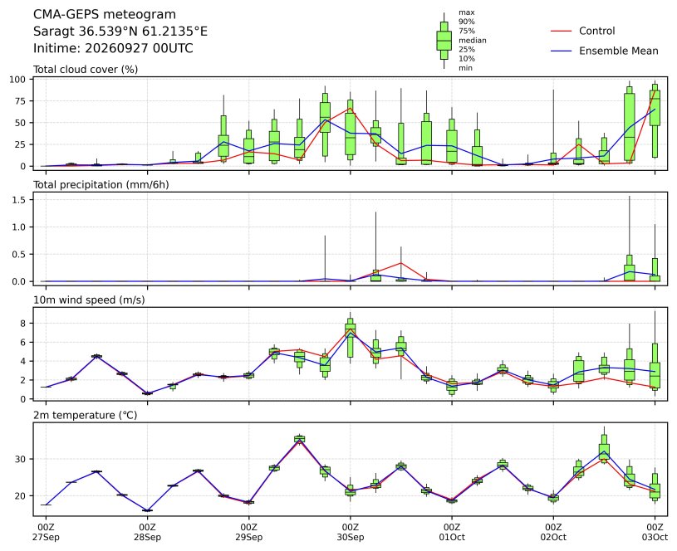
Task: Click the 00Z 29Sep axis tick label
Action: (248, 532)
